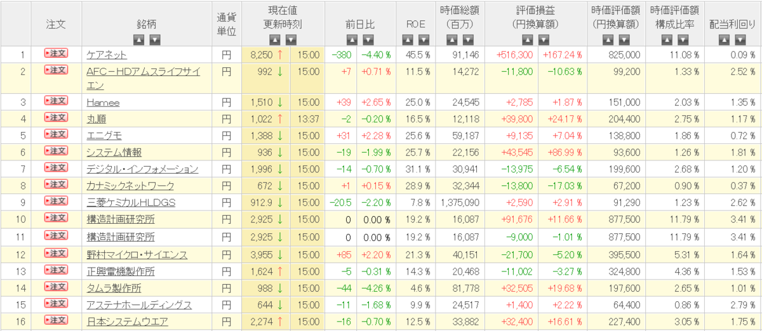Viewport: 762px width, 331px height.
Task: Open AFC-HDアムスライフサイエン link
Action: tap(143, 79)
